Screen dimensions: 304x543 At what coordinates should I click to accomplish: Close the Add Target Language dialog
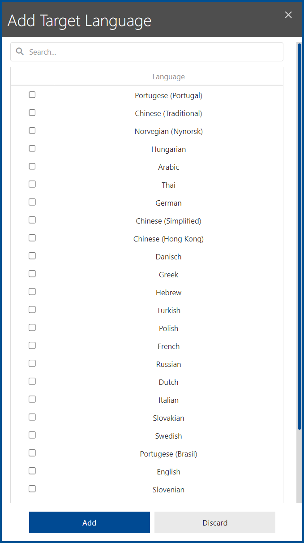coord(288,15)
